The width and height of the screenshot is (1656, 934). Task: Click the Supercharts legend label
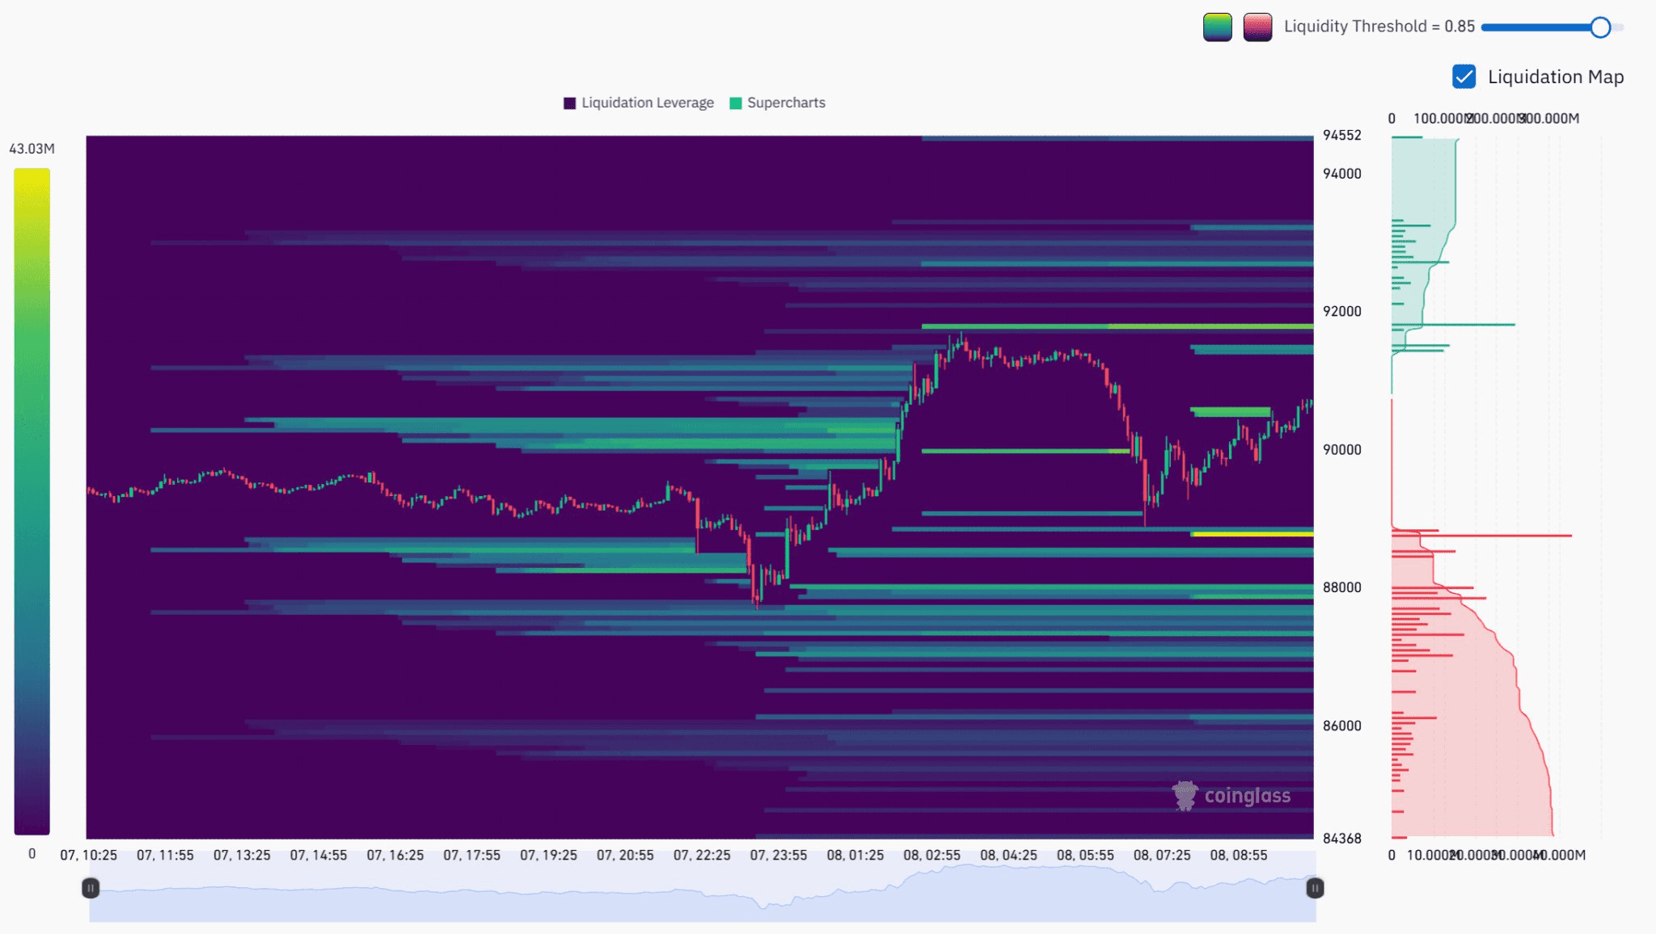(x=786, y=103)
